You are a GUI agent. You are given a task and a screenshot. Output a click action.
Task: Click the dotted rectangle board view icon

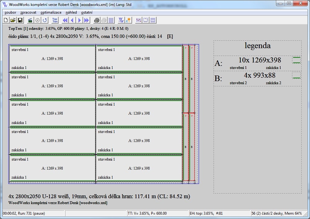tap(146, 20)
